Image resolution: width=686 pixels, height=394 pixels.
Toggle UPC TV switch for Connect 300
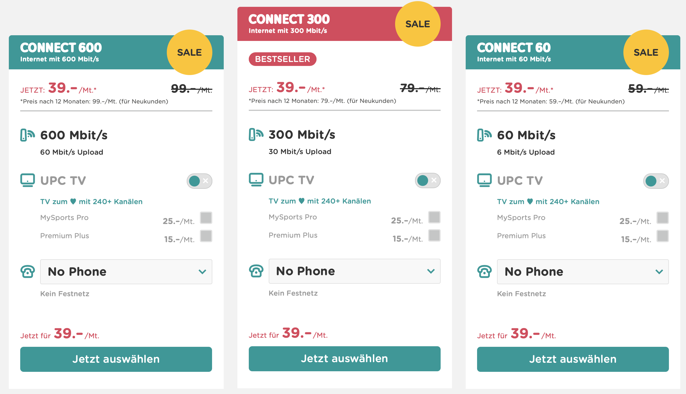click(428, 180)
